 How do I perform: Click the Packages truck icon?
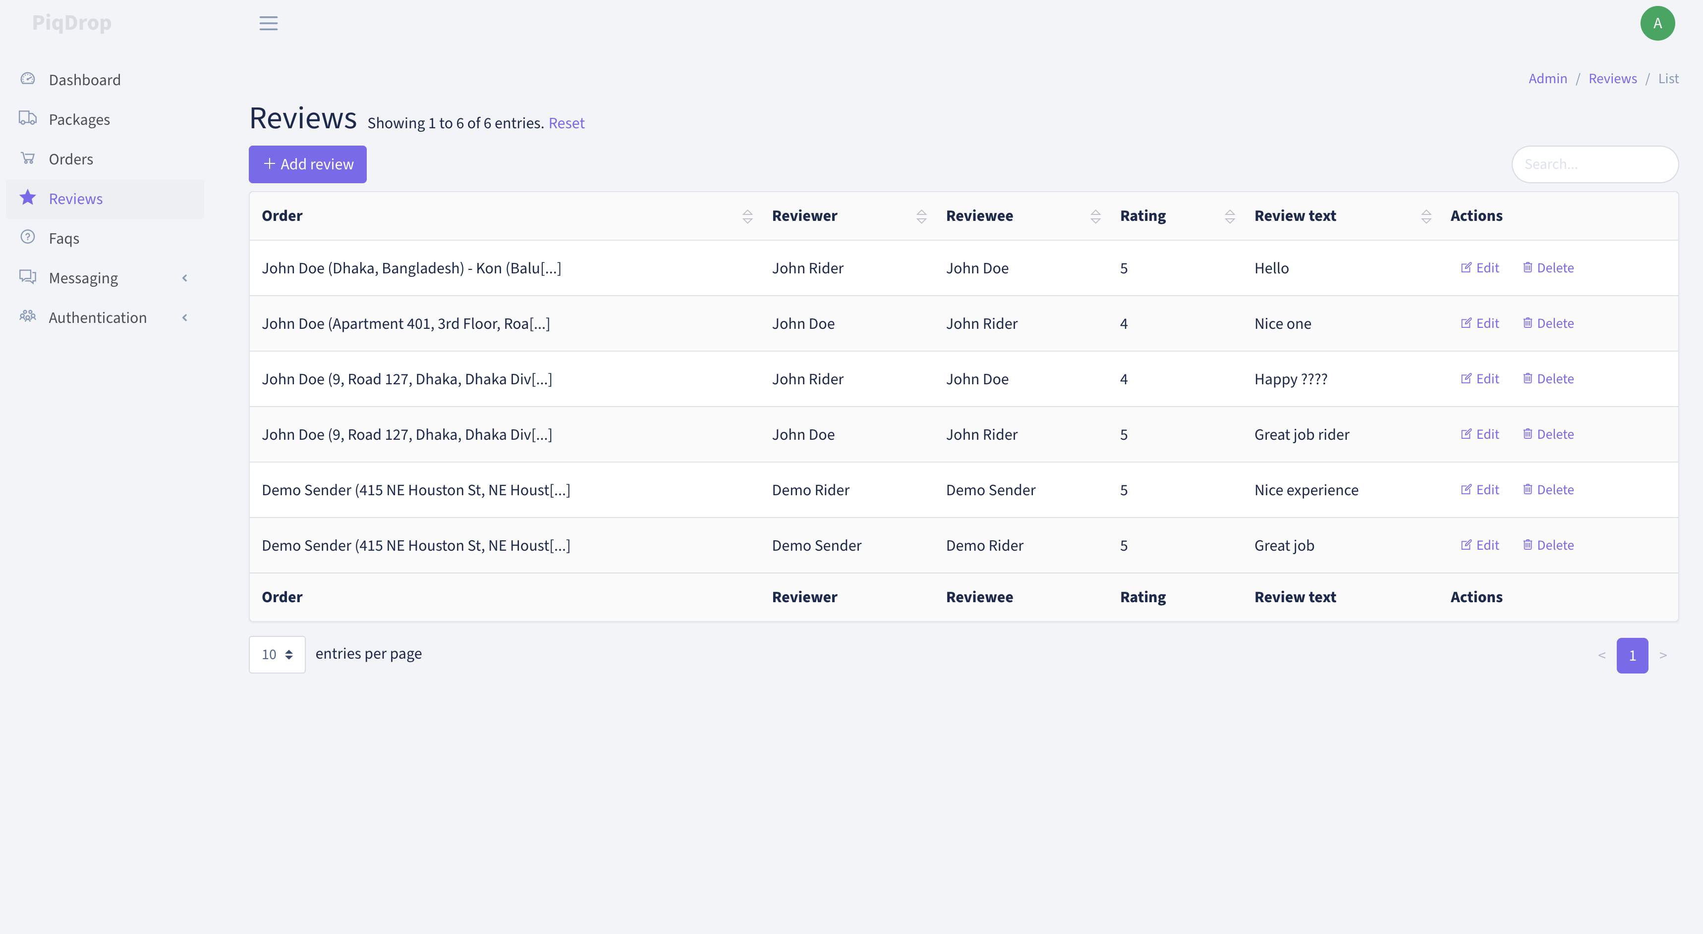pos(28,118)
